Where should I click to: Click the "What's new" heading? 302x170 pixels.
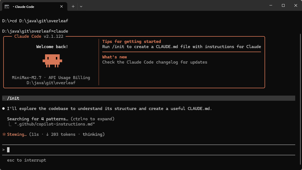pyautogui.click(x=115, y=57)
